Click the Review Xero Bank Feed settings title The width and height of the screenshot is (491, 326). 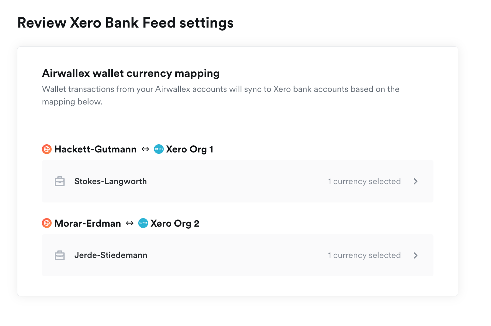(125, 23)
